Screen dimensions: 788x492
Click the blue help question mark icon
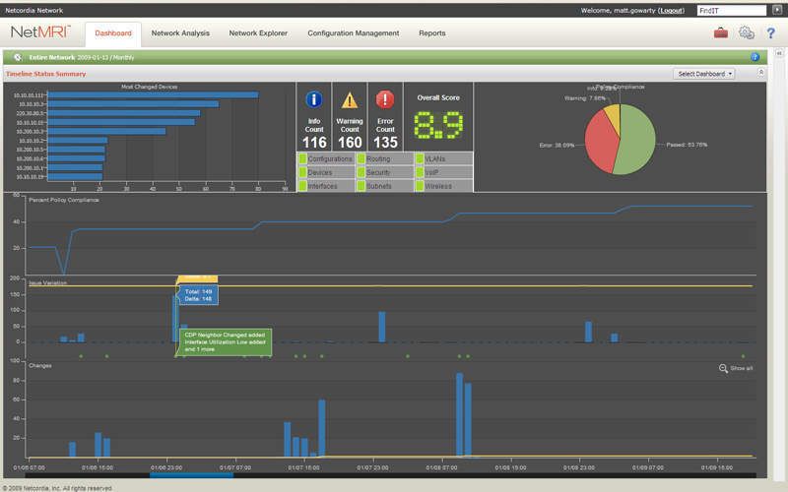[771, 33]
